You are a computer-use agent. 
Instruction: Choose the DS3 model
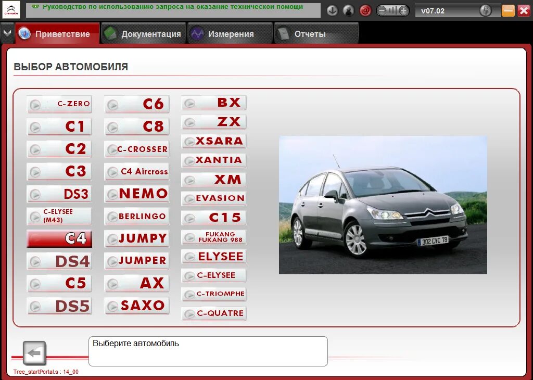59,194
